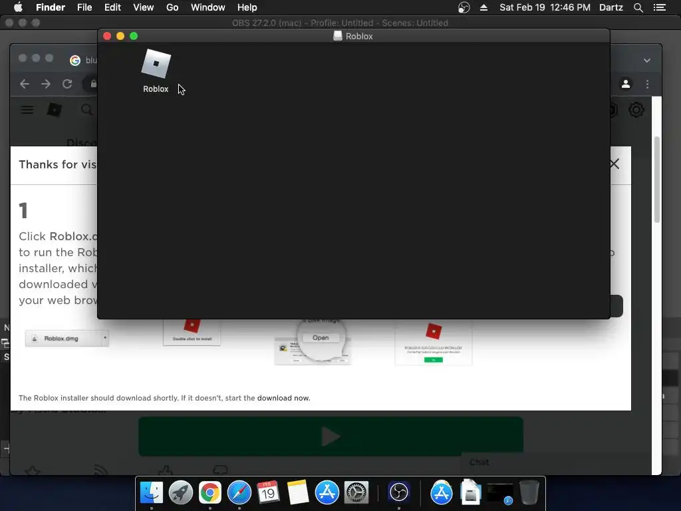Click the eject icon in the menu bar

pyautogui.click(x=483, y=7)
